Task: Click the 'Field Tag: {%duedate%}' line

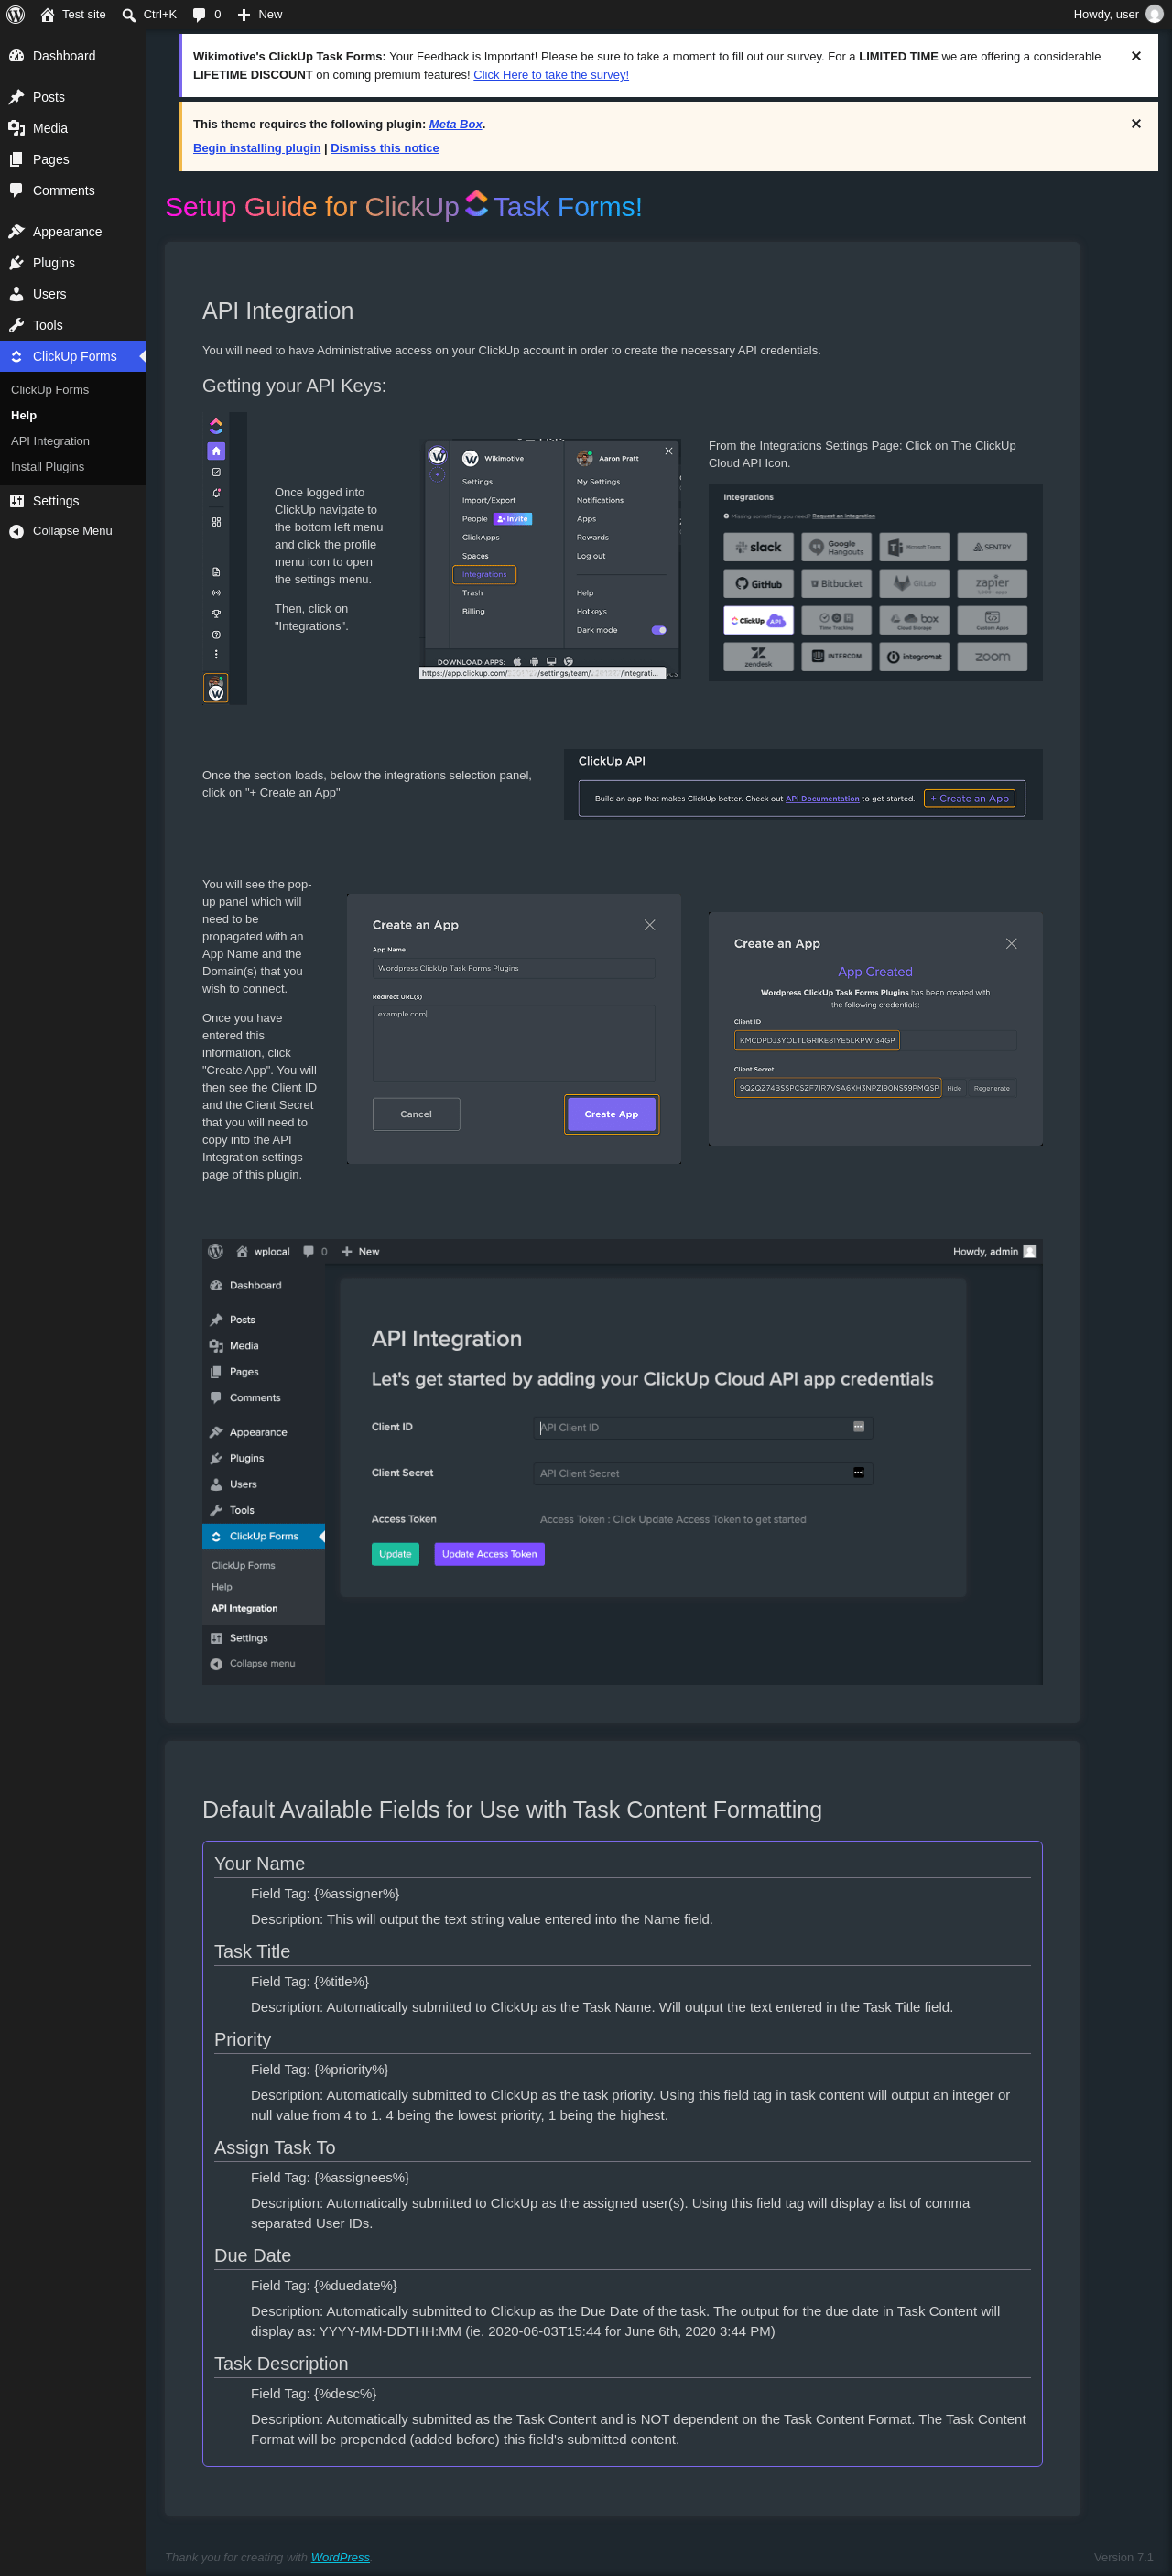Action: [x=324, y=2286]
